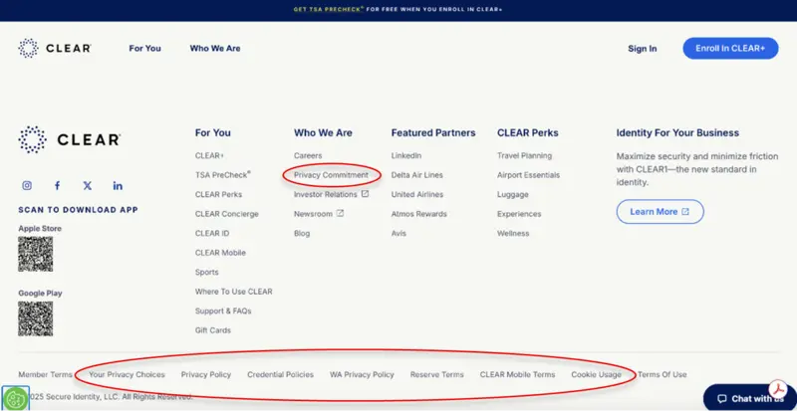
Task: Open the LinkedIn social icon
Action: point(118,186)
